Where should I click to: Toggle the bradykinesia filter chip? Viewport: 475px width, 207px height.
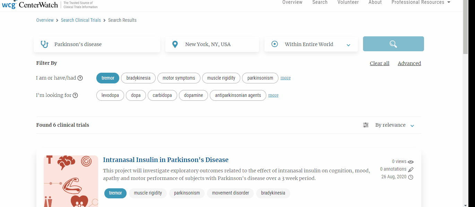pyautogui.click(x=138, y=78)
